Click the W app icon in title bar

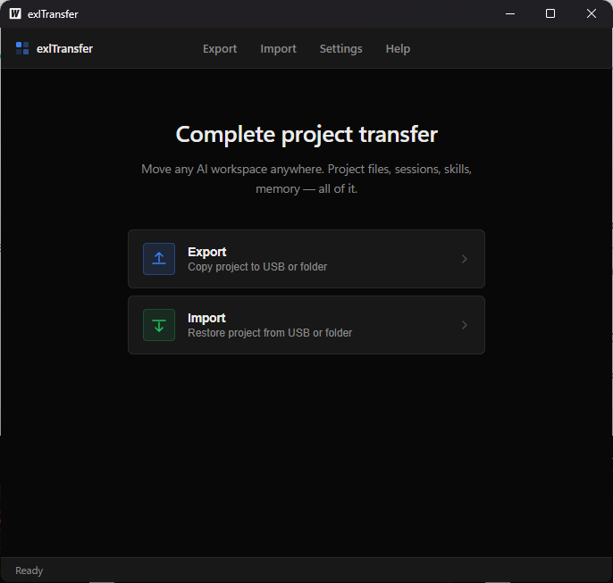pos(15,13)
